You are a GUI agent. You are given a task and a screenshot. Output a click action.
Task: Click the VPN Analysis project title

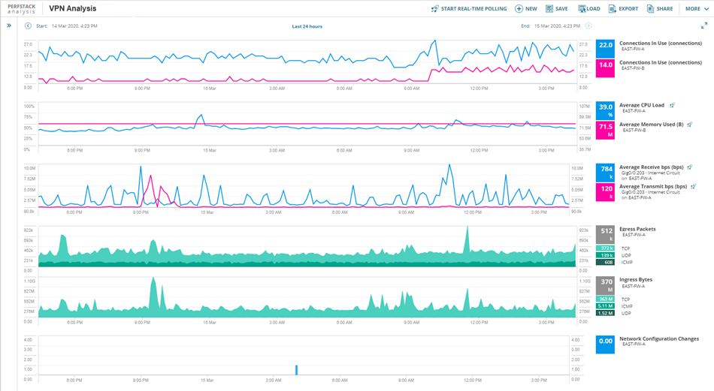point(72,9)
